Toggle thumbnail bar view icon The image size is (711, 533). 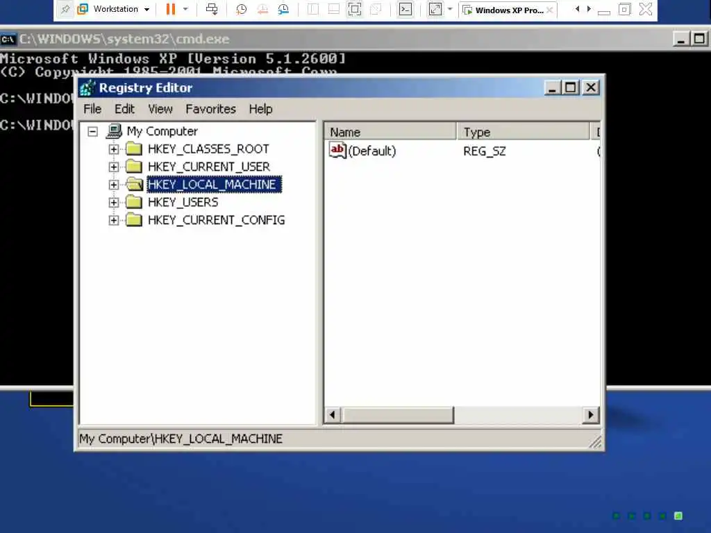pos(334,9)
